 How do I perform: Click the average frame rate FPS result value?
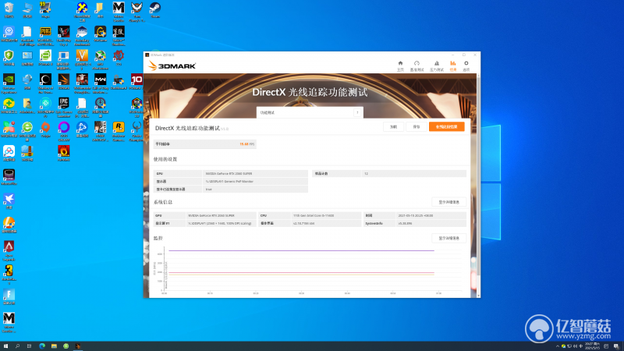pos(246,144)
